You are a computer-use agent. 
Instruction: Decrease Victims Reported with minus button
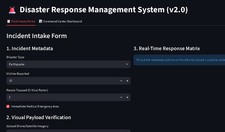[x=121, y=81]
